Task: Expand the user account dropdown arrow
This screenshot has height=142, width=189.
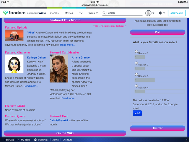Action: pyautogui.click(x=153, y=13)
